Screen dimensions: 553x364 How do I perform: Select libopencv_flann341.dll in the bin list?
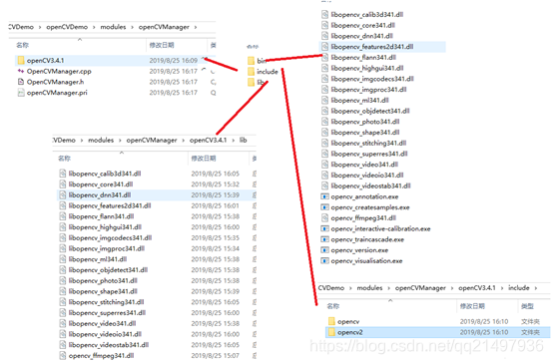[363, 58]
